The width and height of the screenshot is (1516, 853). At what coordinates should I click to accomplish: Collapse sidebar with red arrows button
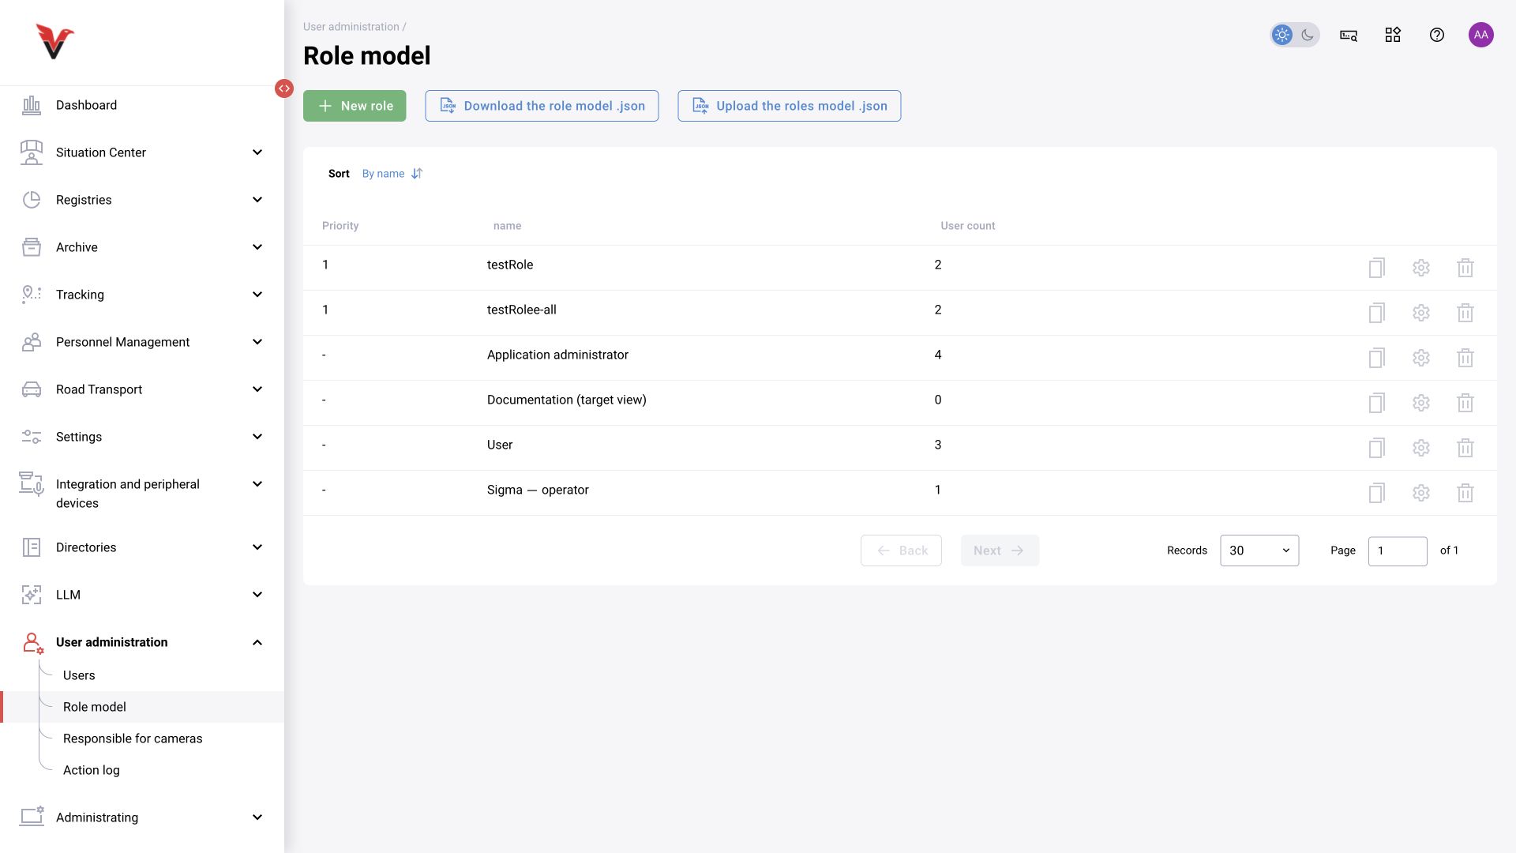tap(284, 88)
